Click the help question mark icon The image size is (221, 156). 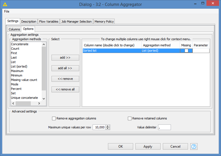coord(194,147)
